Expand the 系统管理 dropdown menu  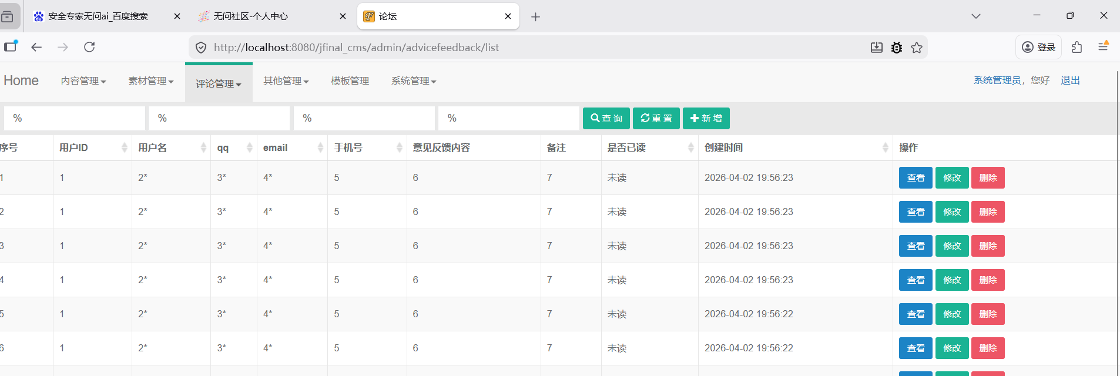click(x=414, y=81)
